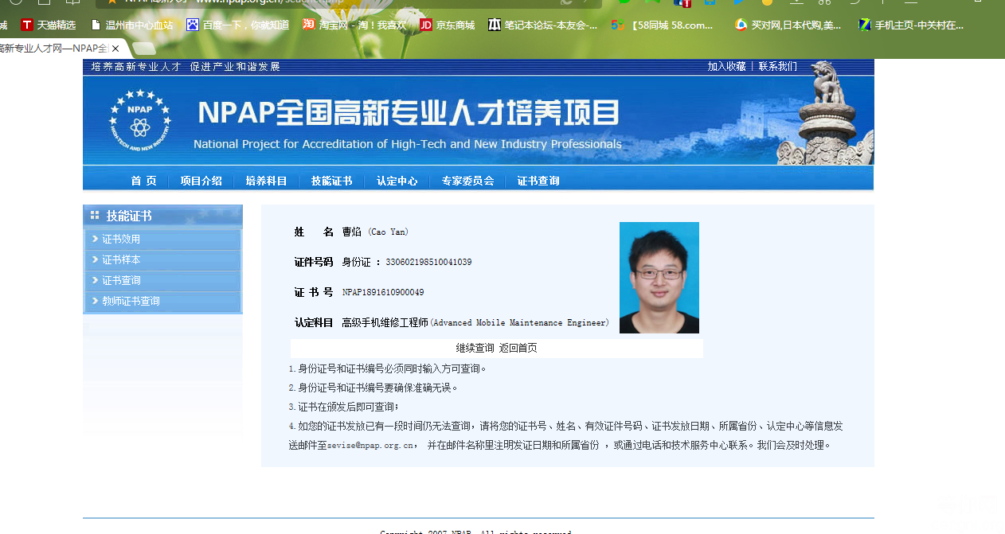
Task: Click the certificate holder's photo
Action: pyautogui.click(x=659, y=277)
